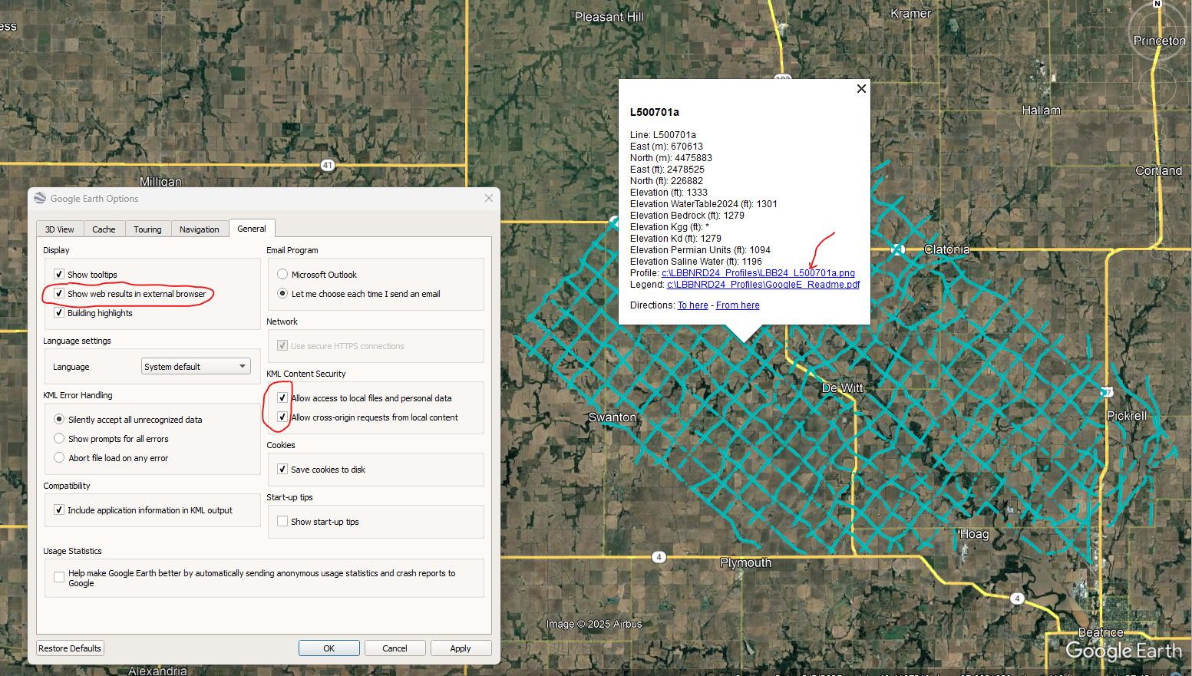Image resolution: width=1192 pixels, height=676 pixels.
Task: Click the Hoag place label
Action: (x=974, y=534)
